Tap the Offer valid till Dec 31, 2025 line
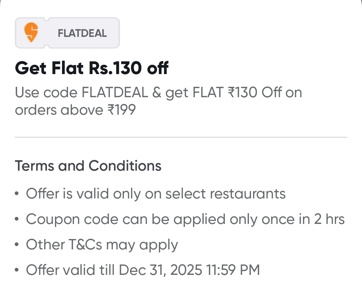 (143, 270)
